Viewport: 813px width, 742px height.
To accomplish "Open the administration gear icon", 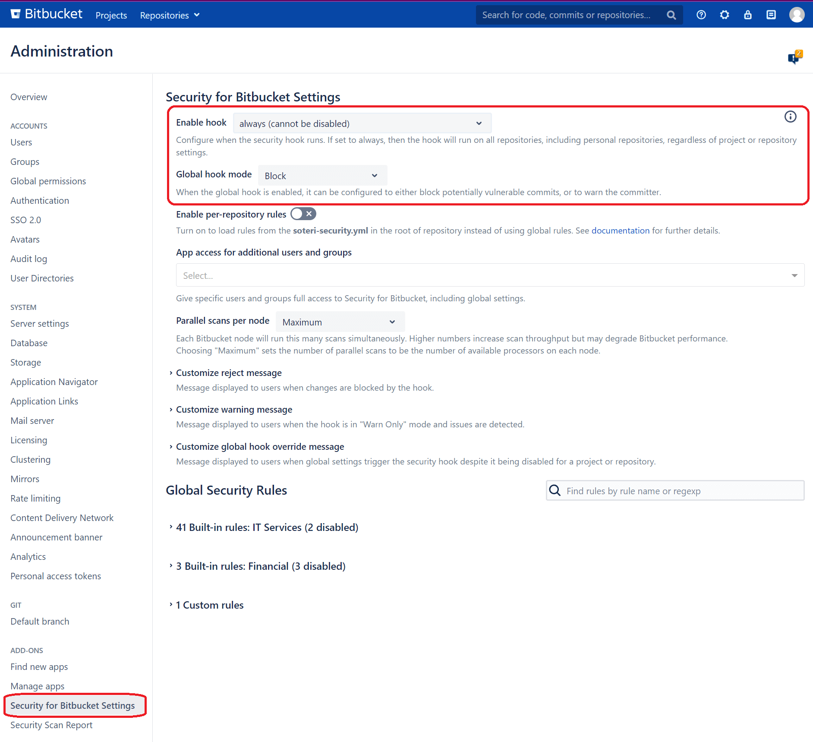I will (x=725, y=15).
